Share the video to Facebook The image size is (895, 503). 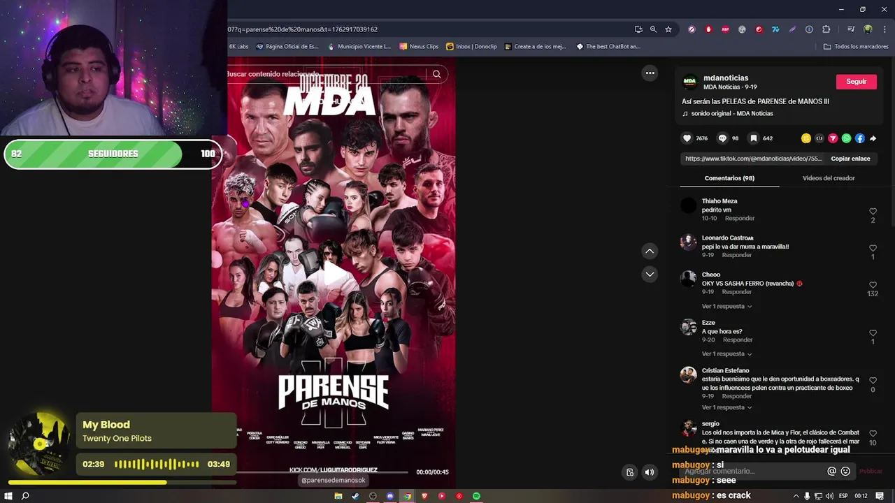[x=860, y=138]
